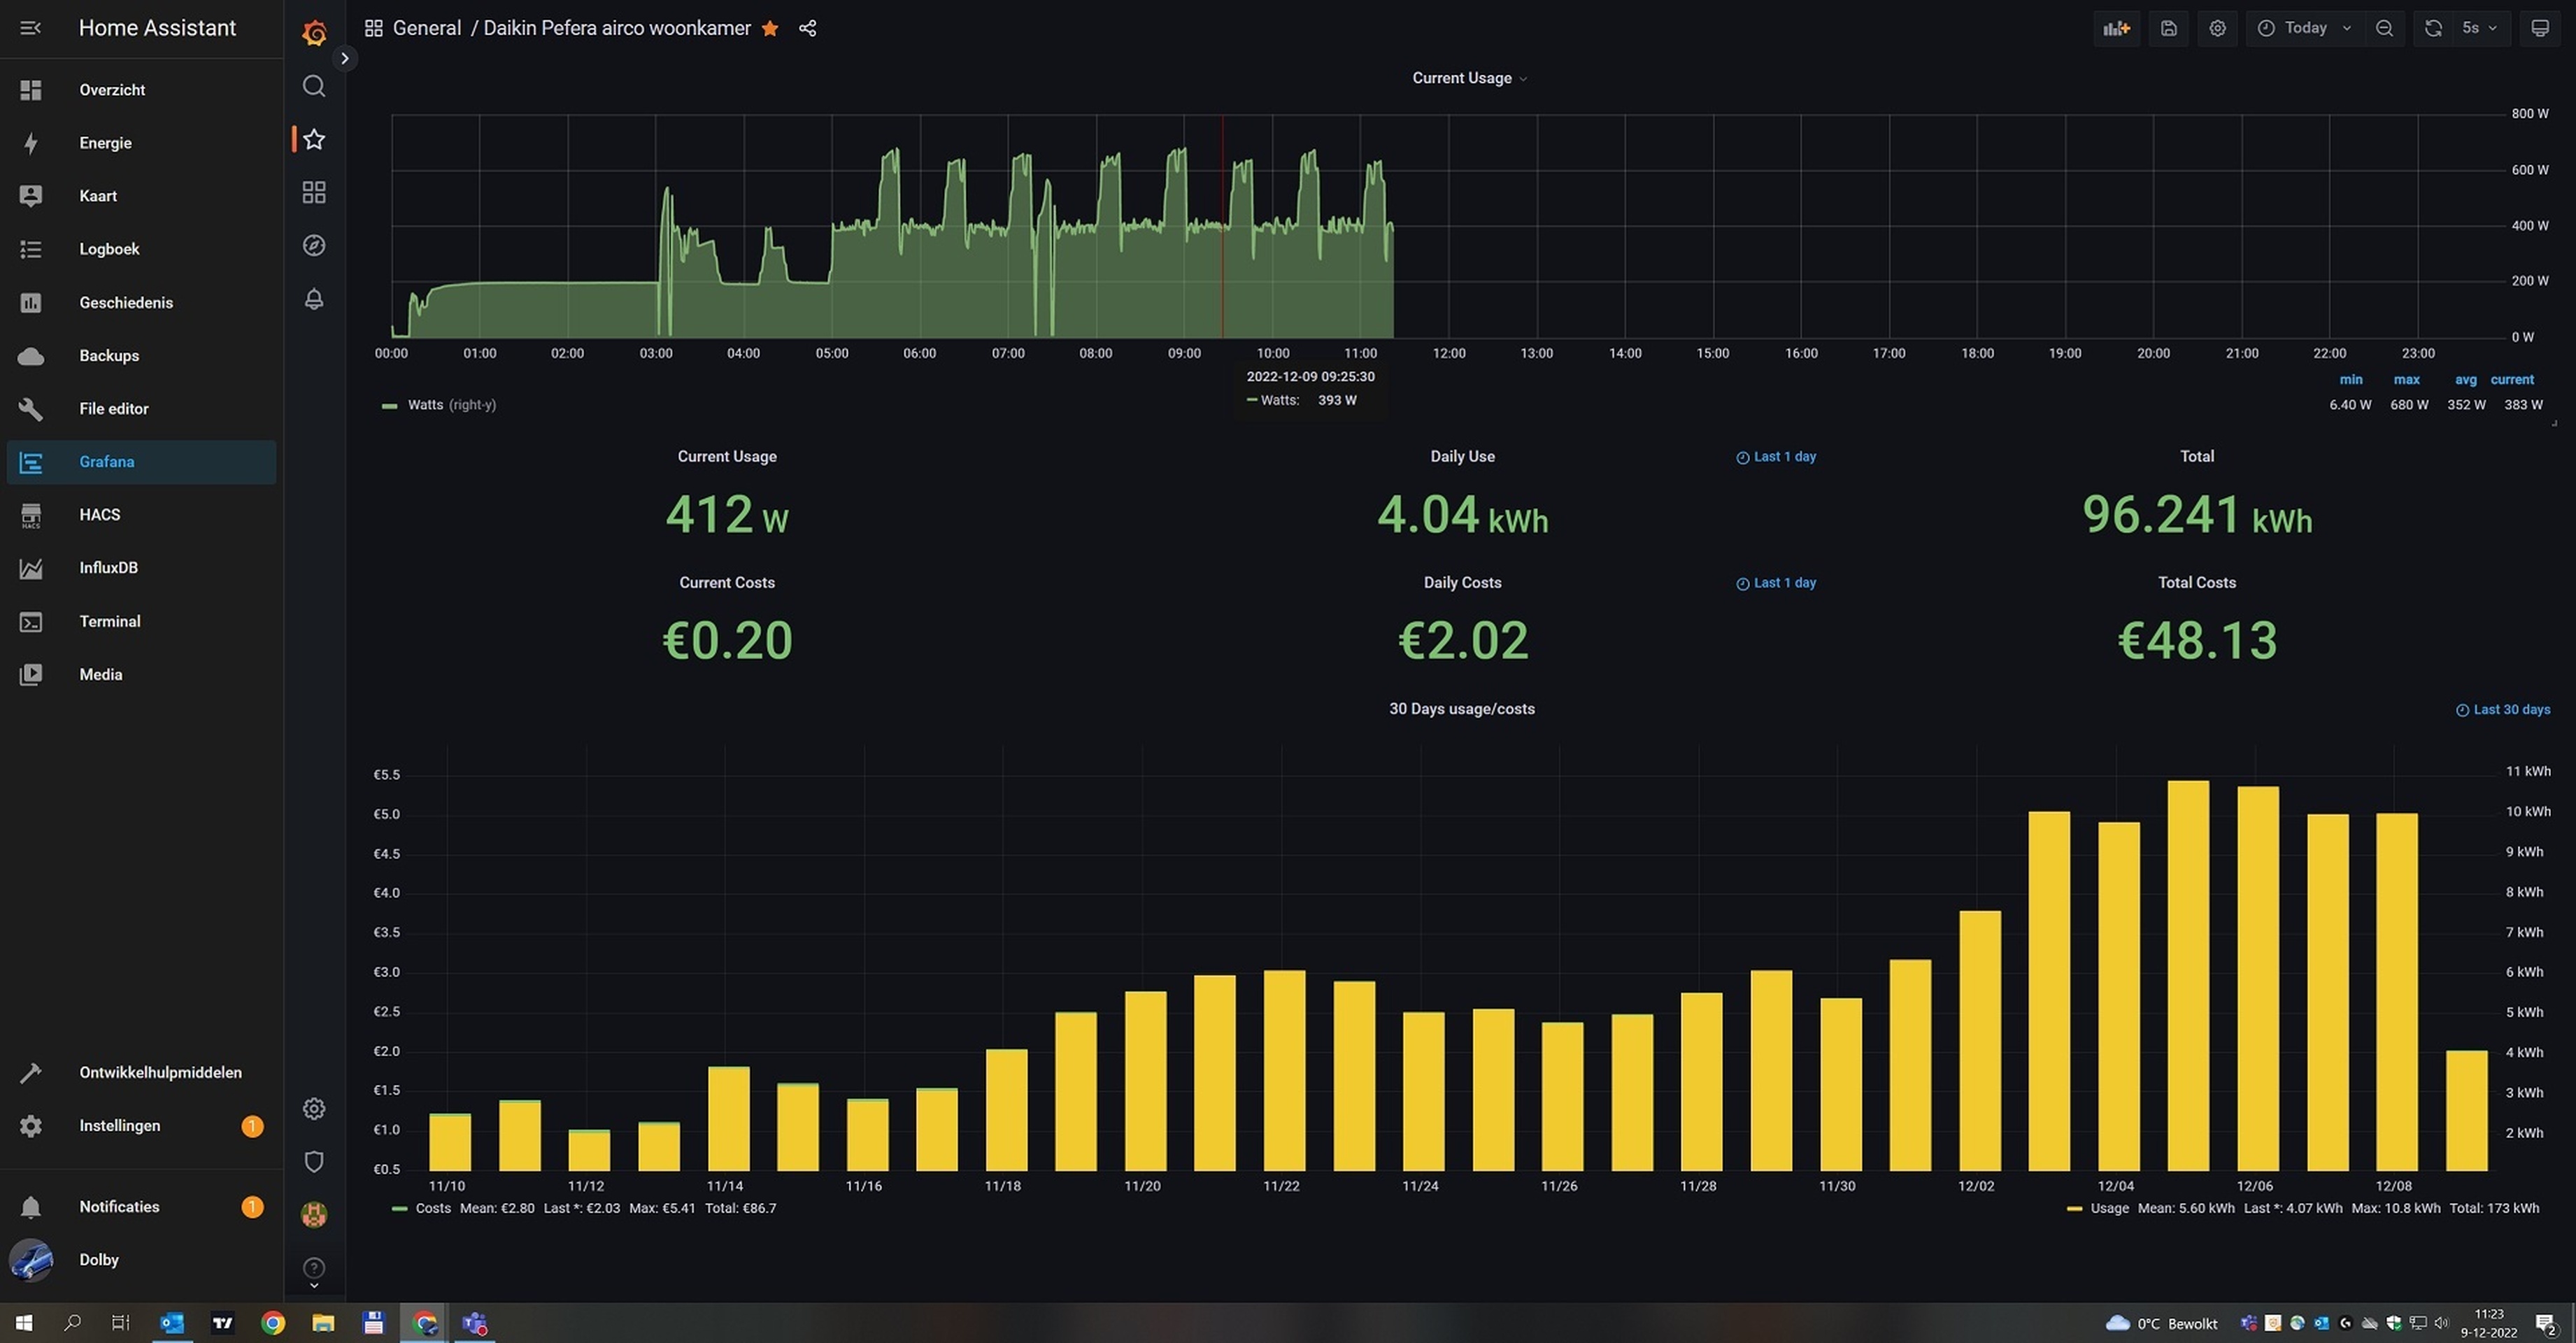Go to InfluxDB sidebar item

(108, 567)
